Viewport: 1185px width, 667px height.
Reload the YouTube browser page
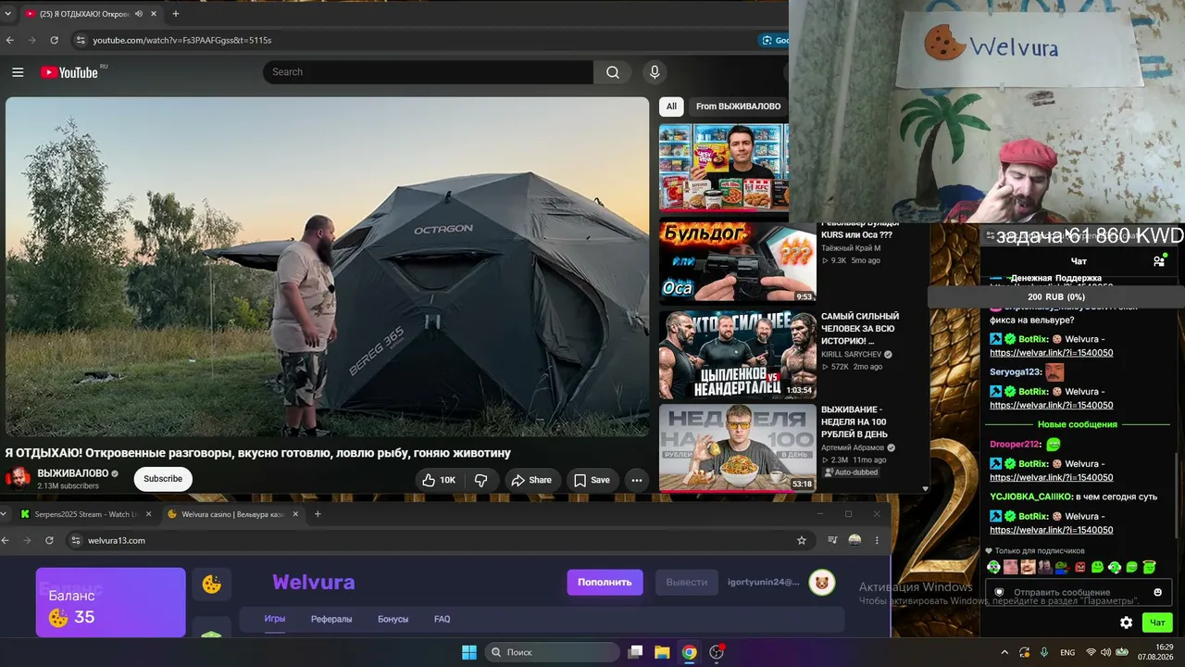(54, 41)
